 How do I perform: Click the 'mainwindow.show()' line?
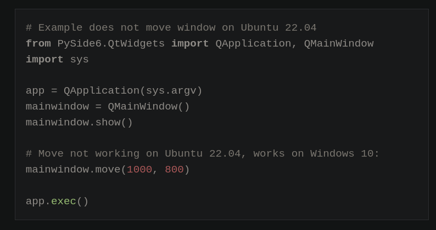[x=79, y=123]
